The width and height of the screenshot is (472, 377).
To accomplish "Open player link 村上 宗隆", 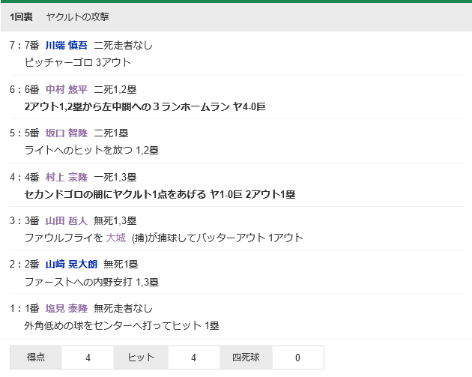I will (67, 177).
